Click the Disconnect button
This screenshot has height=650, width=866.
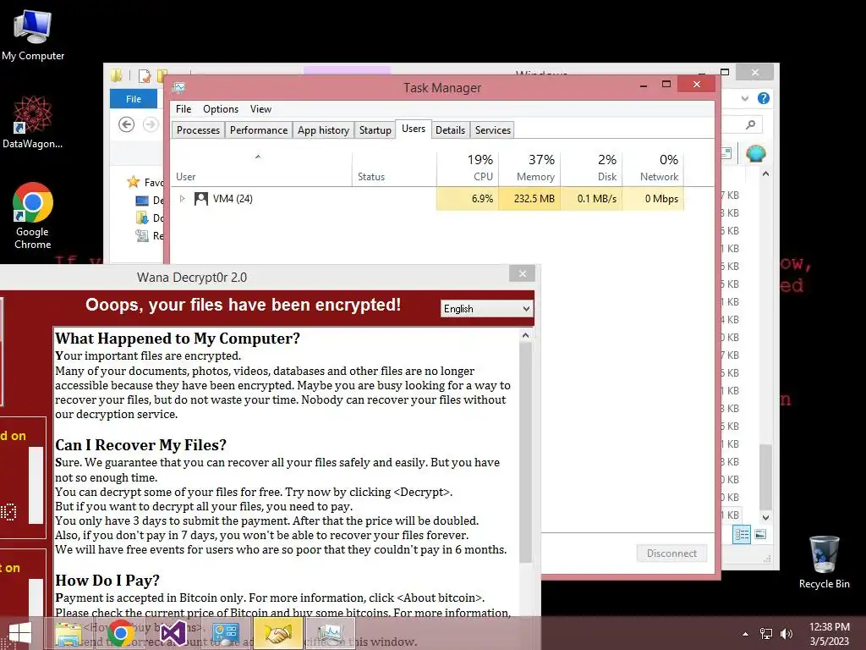click(671, 554)
